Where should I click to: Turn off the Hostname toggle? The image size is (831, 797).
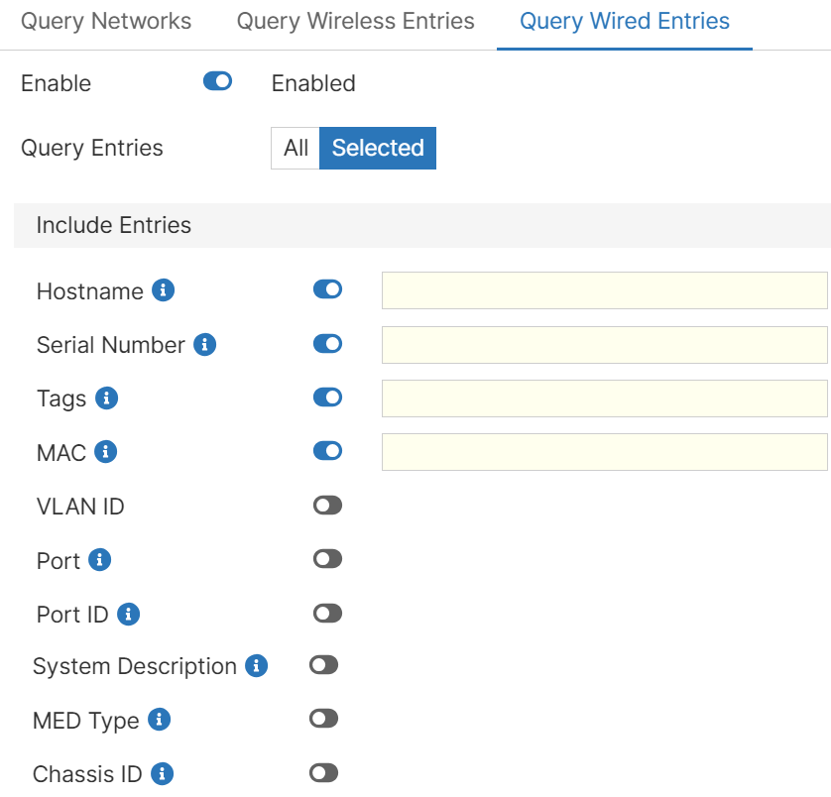point(327,289)
